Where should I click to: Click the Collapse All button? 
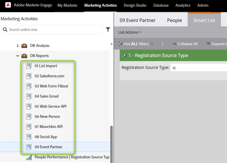pyautogui.click(x=185, y=44)
